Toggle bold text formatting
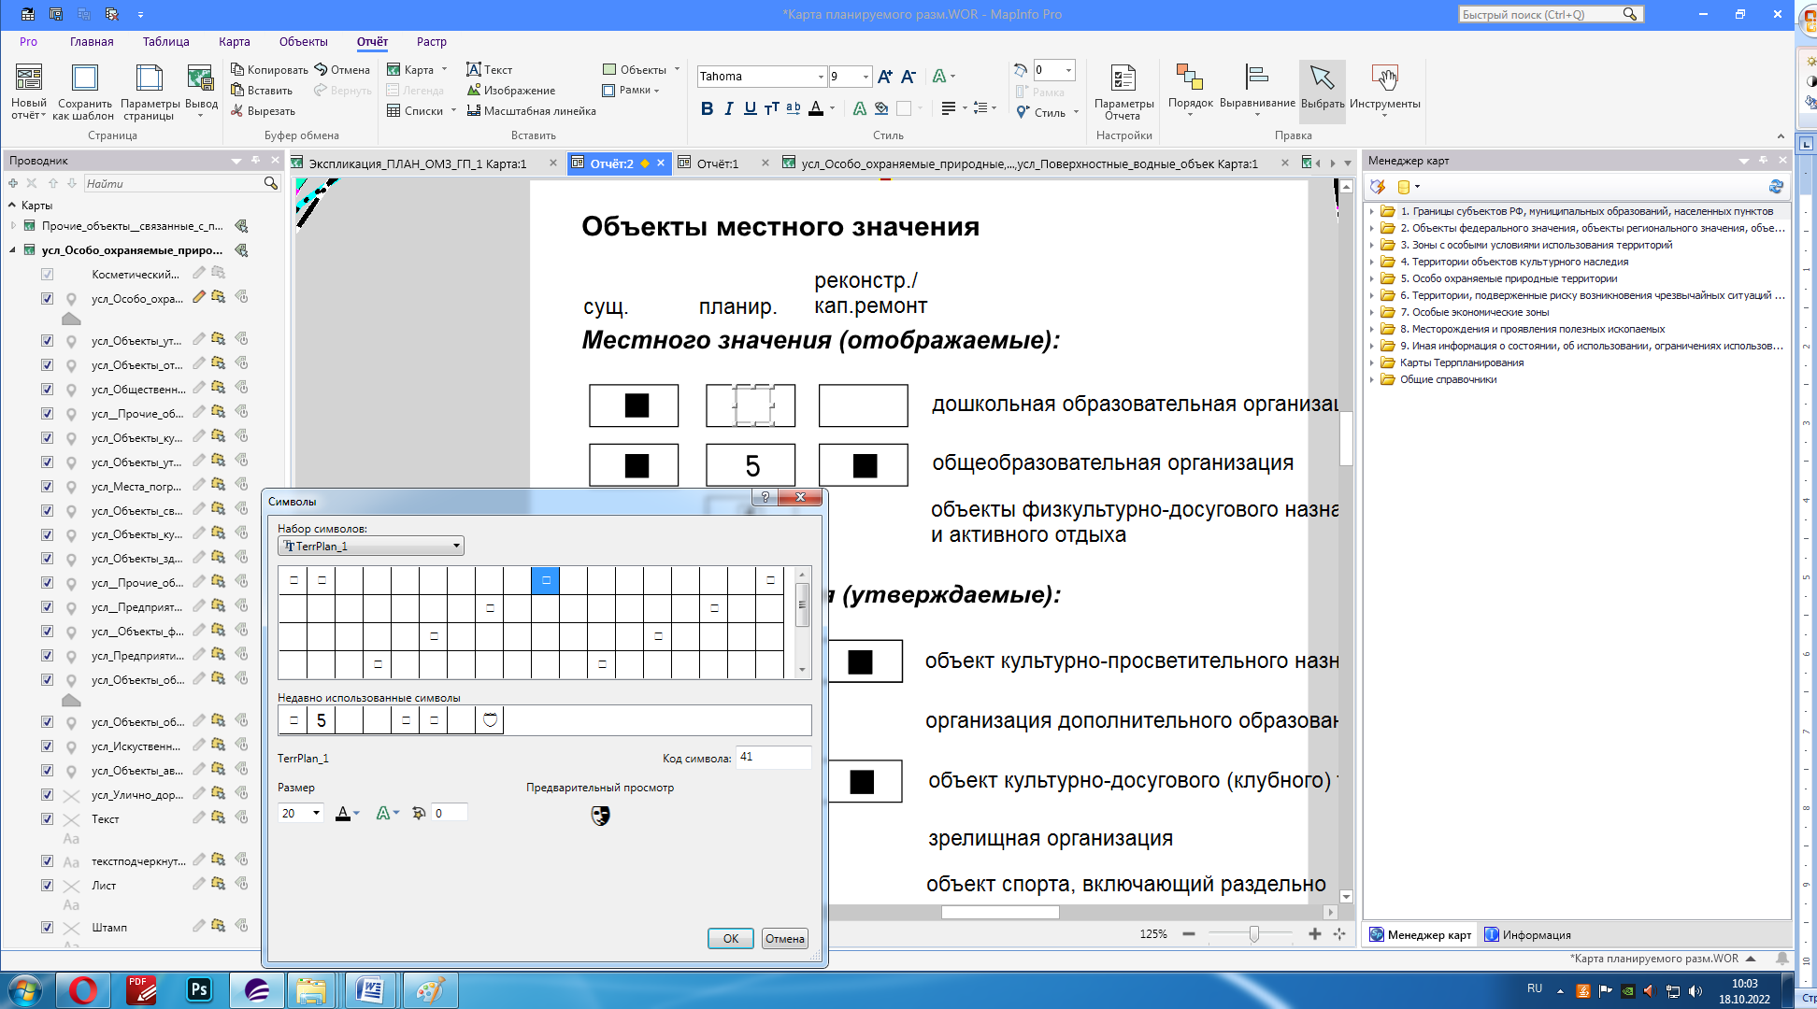Viewport: 1817px width, 1009px height. tap(707, 108)
